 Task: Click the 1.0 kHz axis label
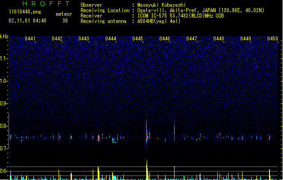pyautogui.click(x=4, y=81)
